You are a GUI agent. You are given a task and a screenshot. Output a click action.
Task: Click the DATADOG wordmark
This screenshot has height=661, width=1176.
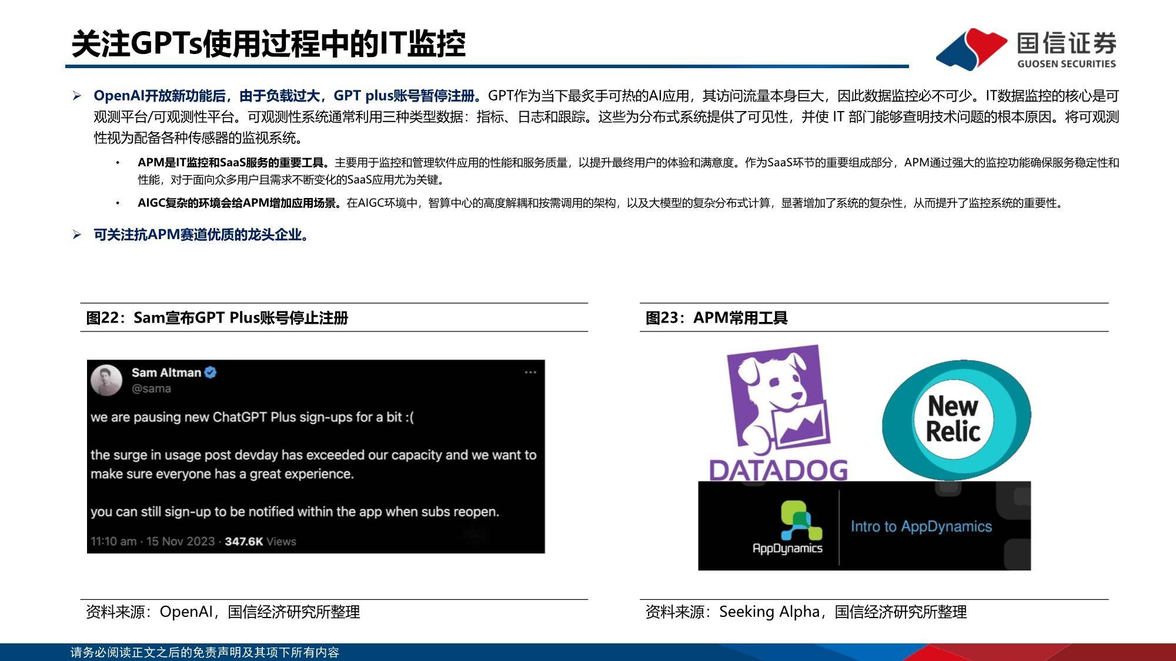779,470
